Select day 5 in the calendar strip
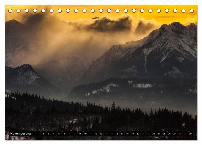Viewport: 202px width, 145px height. click(59, 133)
